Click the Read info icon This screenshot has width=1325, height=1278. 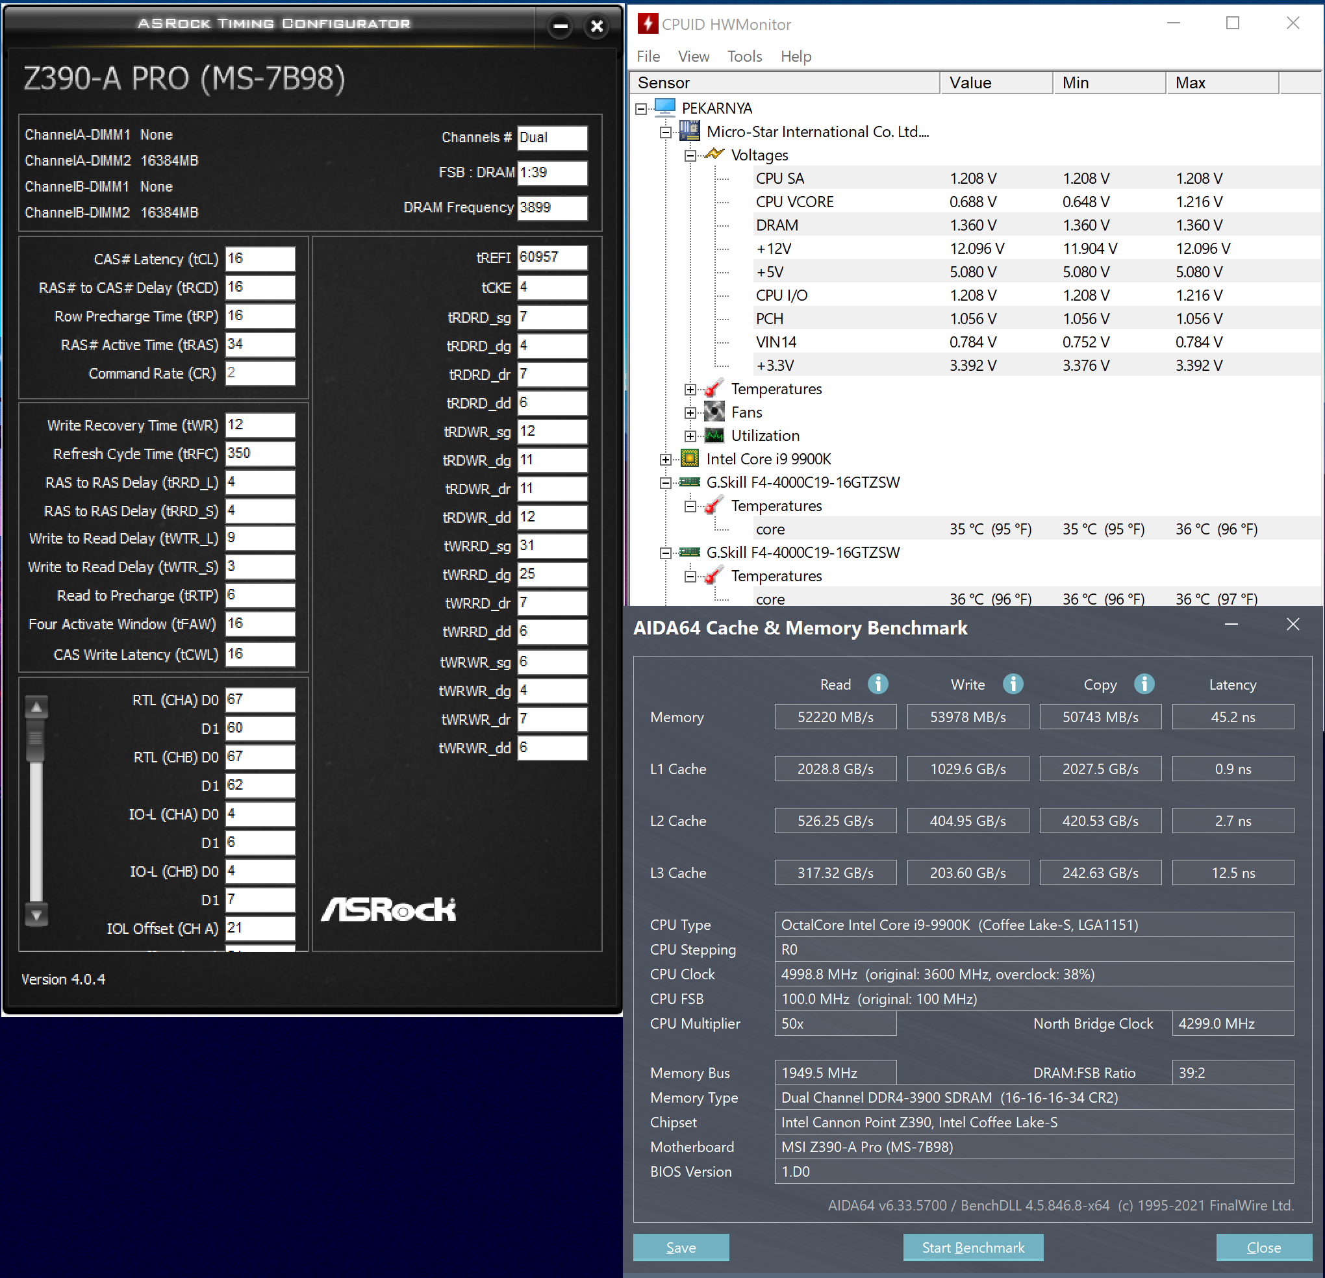[x=877, y=684]
